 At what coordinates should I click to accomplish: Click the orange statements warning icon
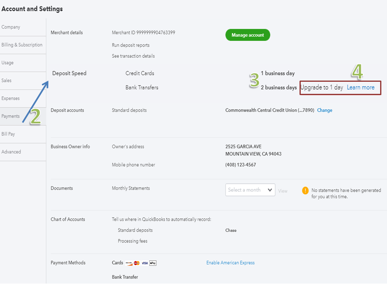[x=305, y=191]
